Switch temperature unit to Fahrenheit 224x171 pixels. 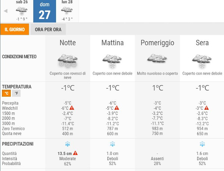[x=16, y=93]
